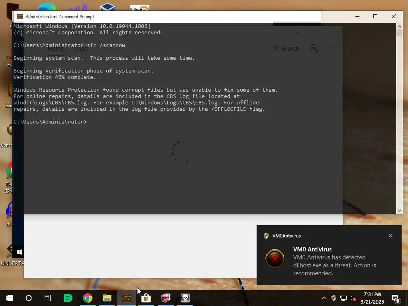Maximize the Command Prompt window
Screen dimensions: 408x306
point(375,16)
